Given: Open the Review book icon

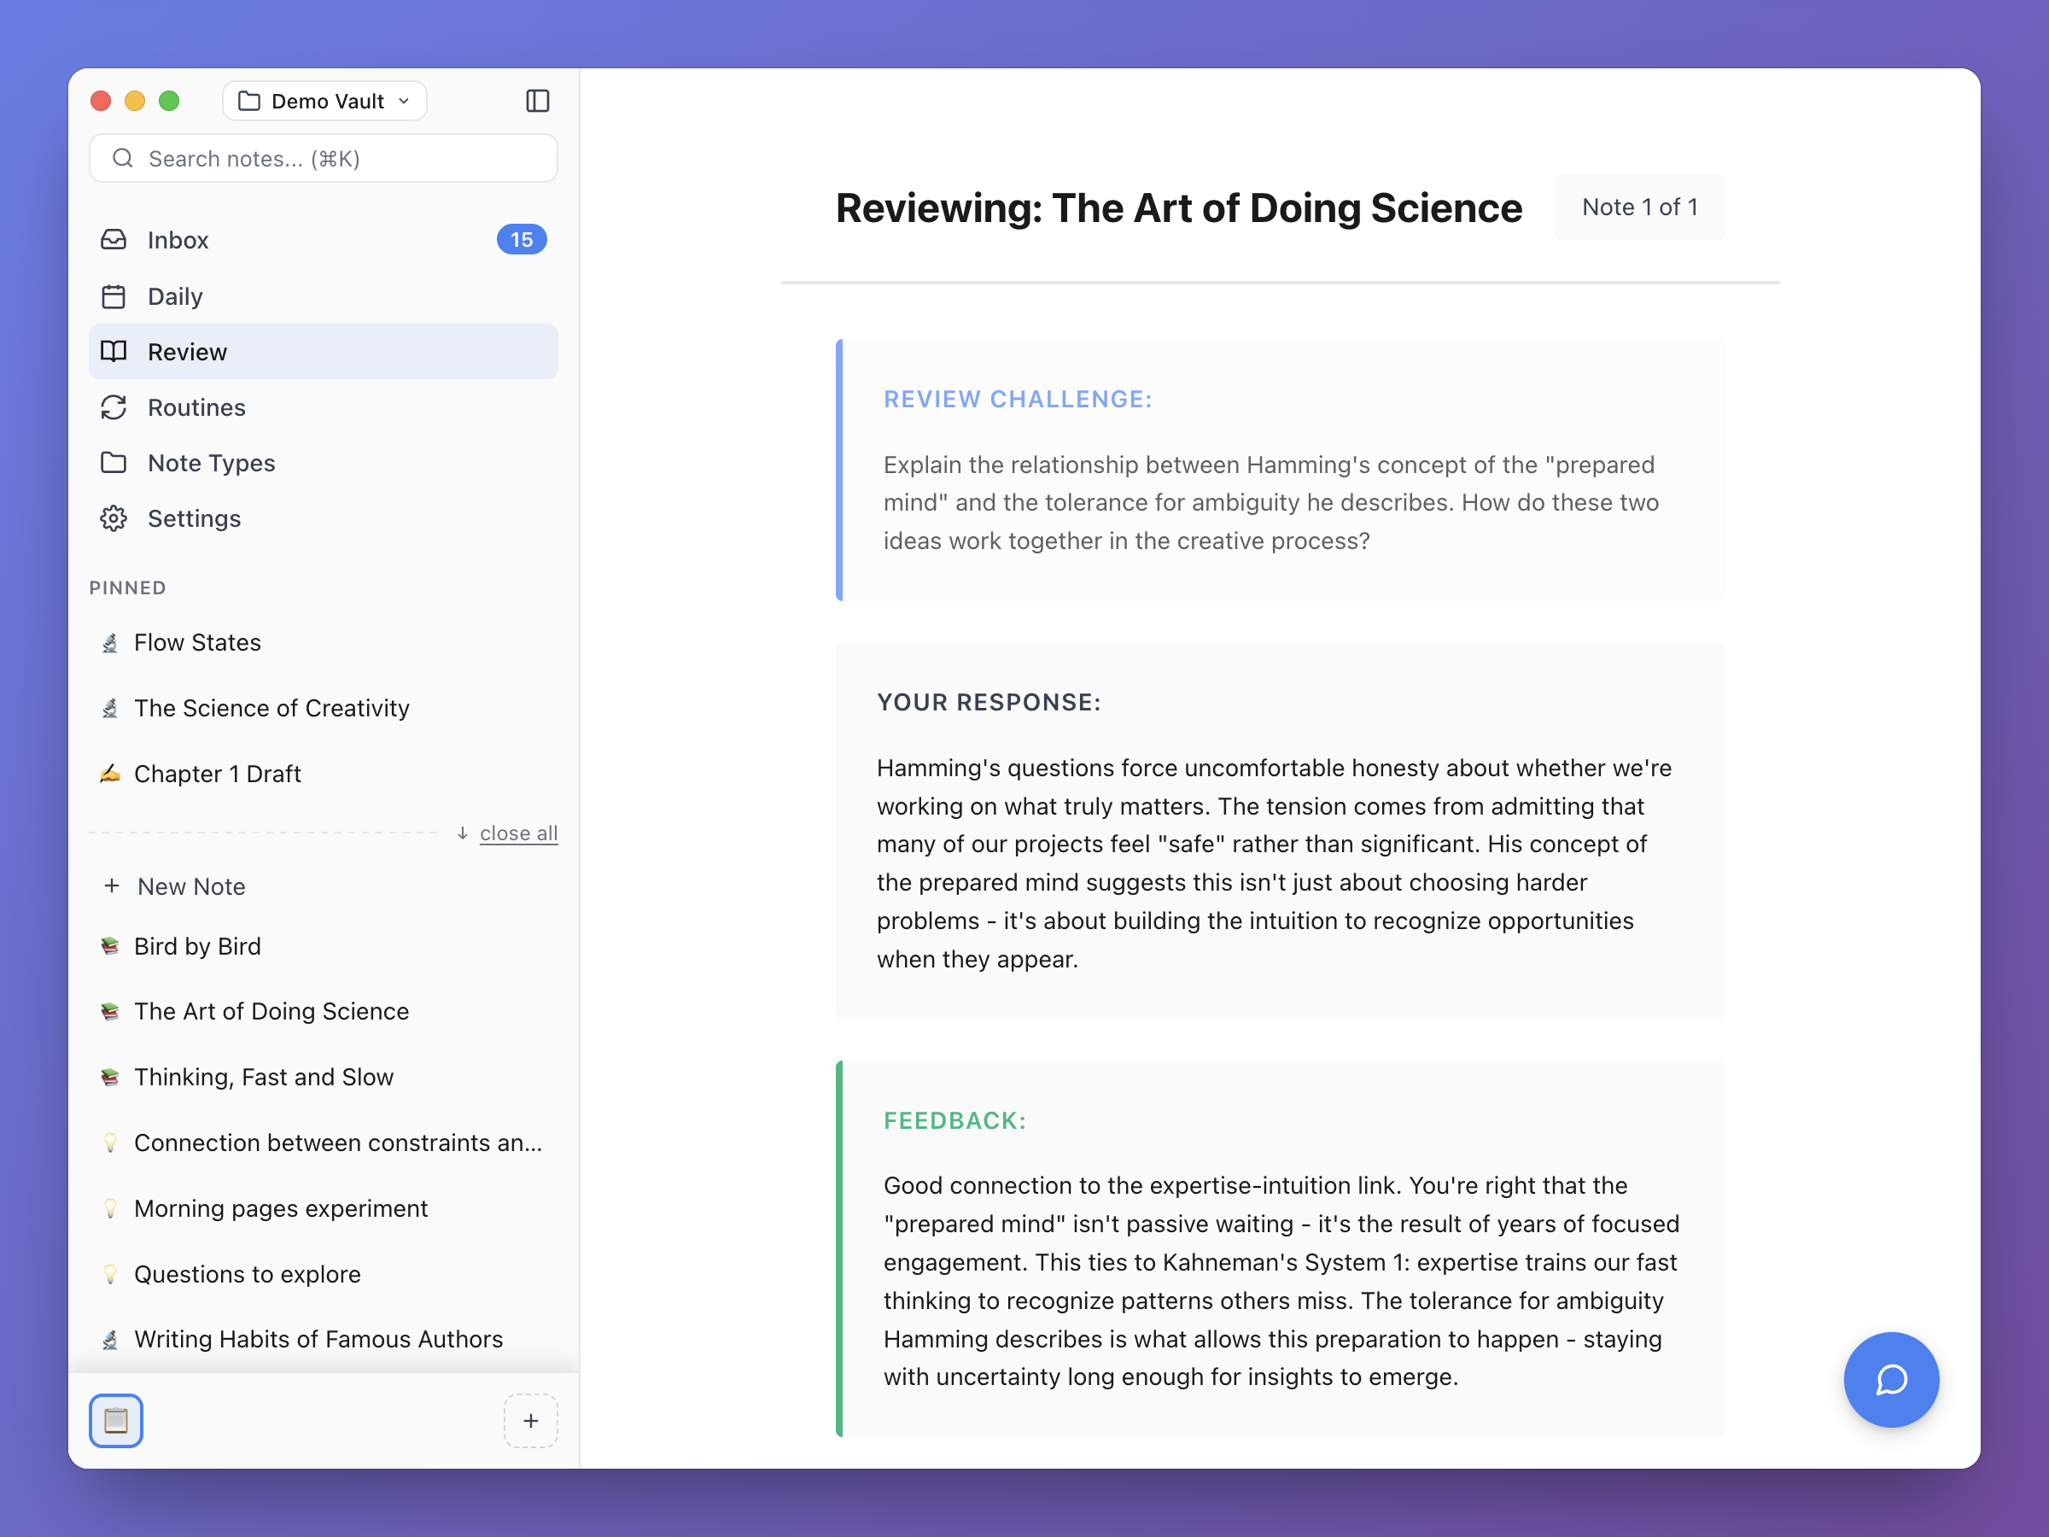Looking at the screenshot, I should point(113,351).
